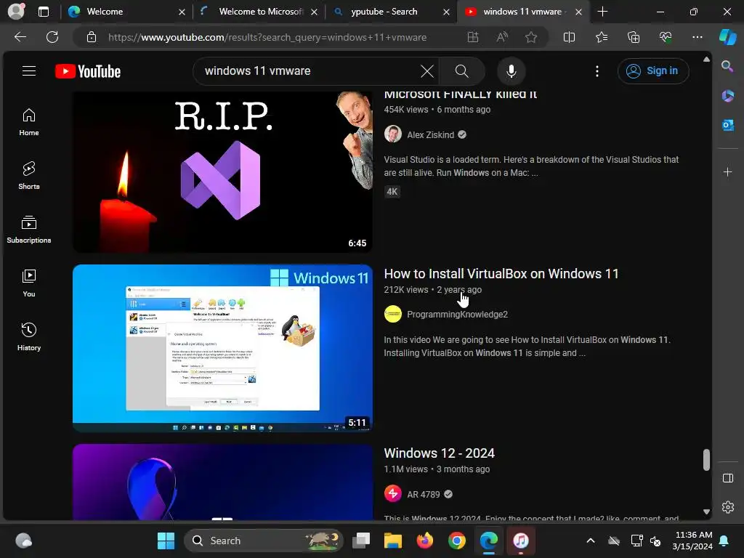Image resolution: width=744 pixels, height=558 pixels.
Task: Click the taskbar Search box
Action: (x=263, y=541)
